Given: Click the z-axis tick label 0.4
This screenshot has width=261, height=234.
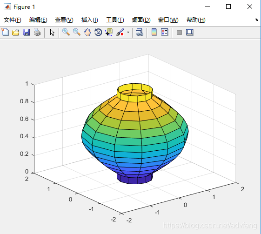Looking at the screenshot, I should tap(24, 136).
